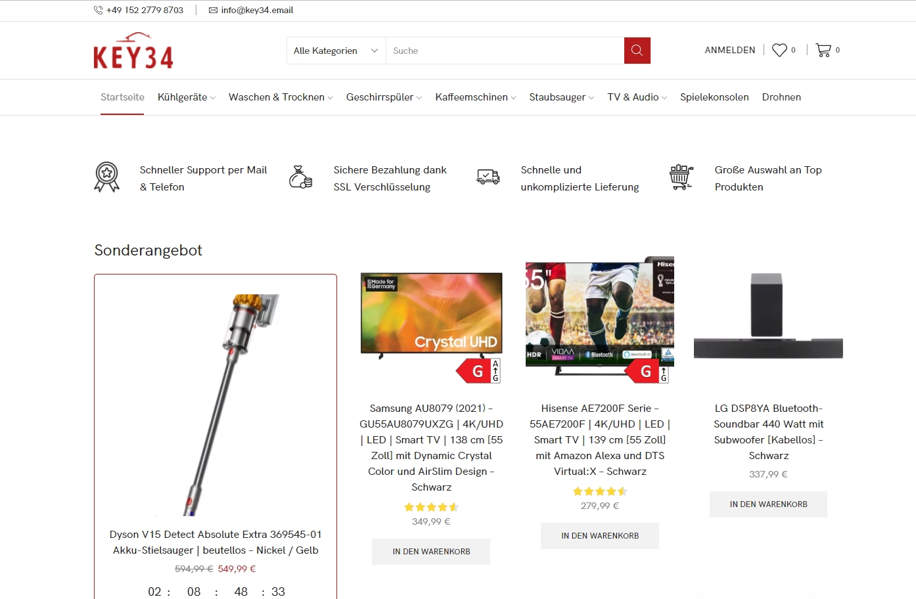Viewport: 916px width, 599px height.
Task: Click the KEY34 logo
Action: click(x=133, y=51)
